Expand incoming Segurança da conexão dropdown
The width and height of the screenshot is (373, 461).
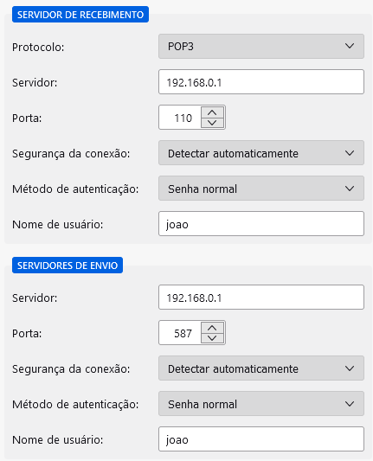click(x=260, y=153)
